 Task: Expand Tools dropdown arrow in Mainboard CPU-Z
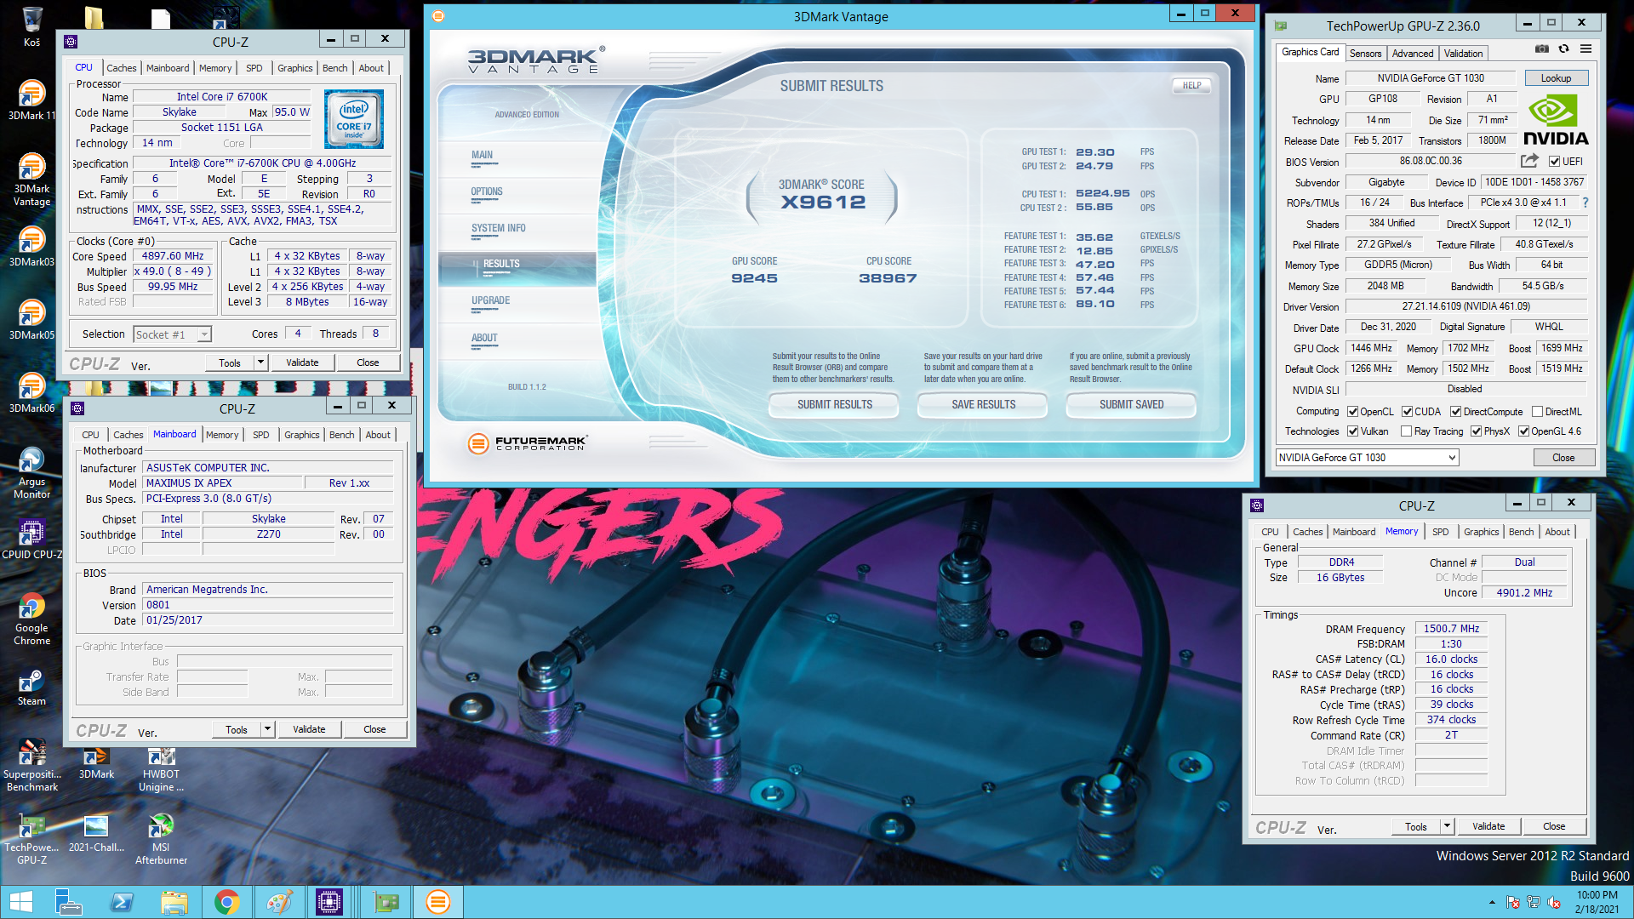point(267,729)
